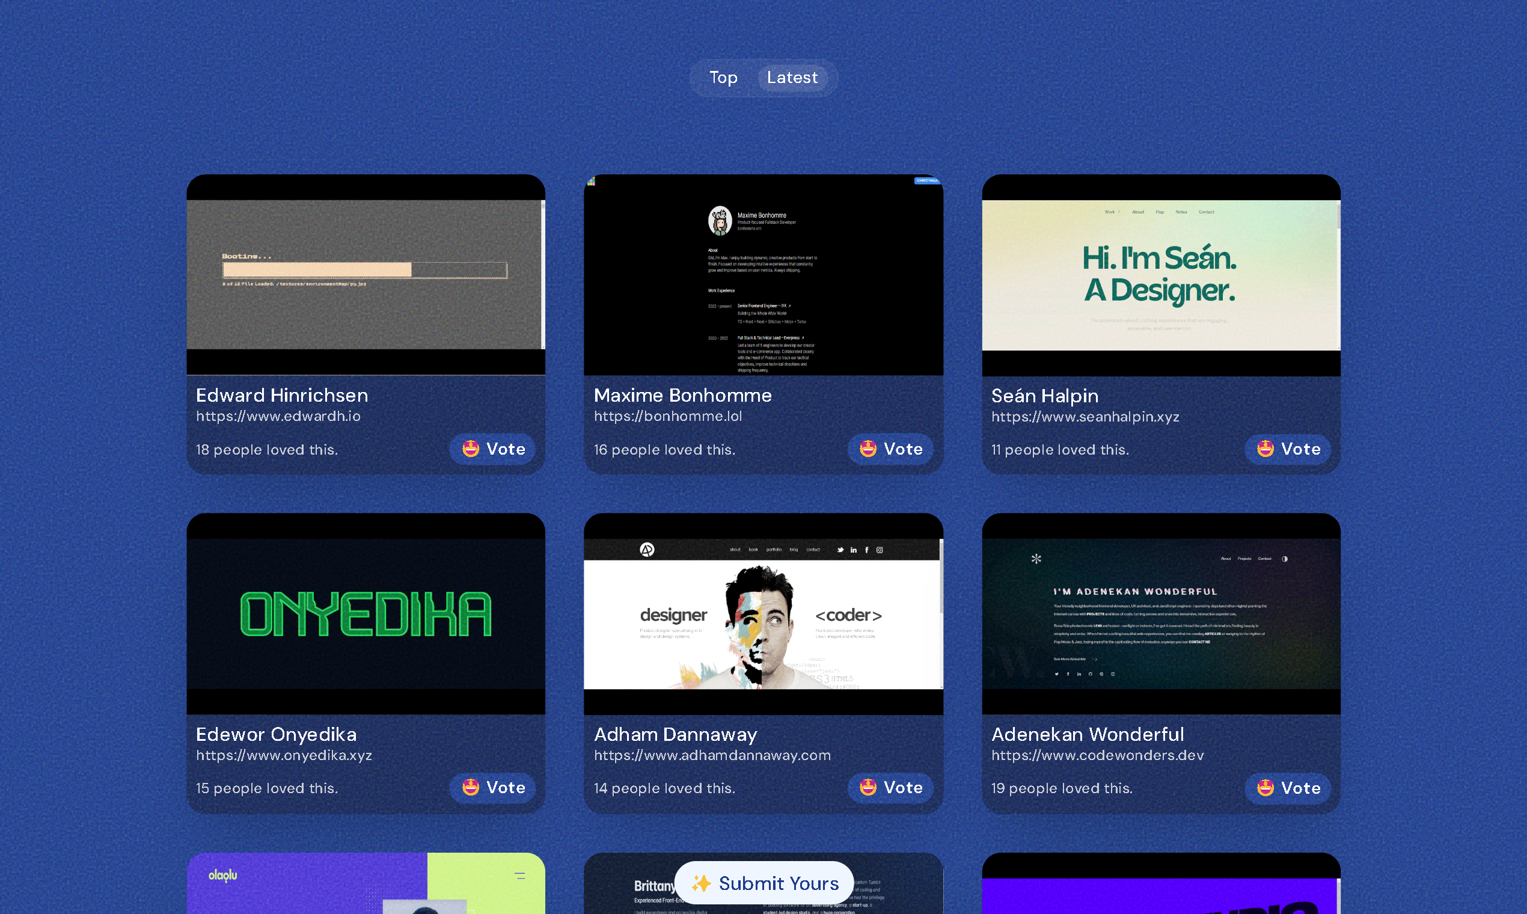Click '14 people loved this.' text

pos(665,788)
